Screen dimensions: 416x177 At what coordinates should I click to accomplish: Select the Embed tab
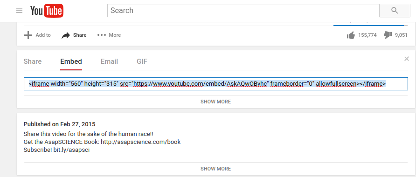click(71, 61)
